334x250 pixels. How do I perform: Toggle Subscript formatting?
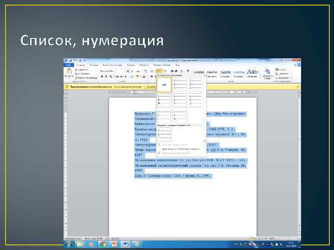(122, 76)
